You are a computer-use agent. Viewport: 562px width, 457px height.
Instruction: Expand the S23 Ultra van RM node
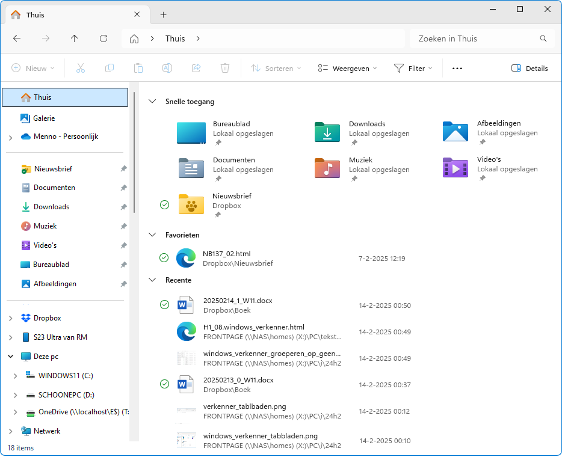[11, 337]
